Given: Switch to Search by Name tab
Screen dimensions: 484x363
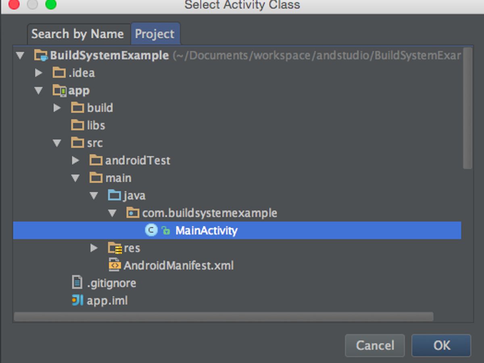Looking at the screenshot, I should pyautogui.click(x=77, y=34).
